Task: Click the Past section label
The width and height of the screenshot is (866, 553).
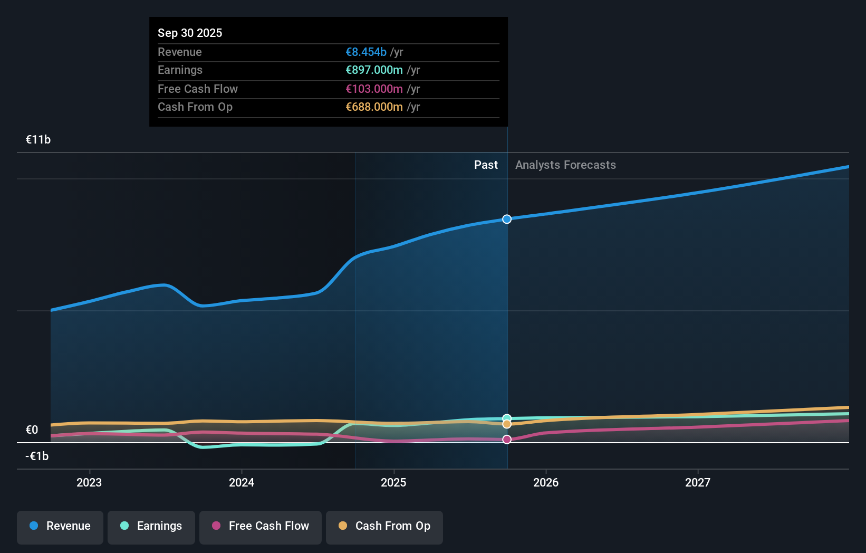Action: tap(486, 165)
